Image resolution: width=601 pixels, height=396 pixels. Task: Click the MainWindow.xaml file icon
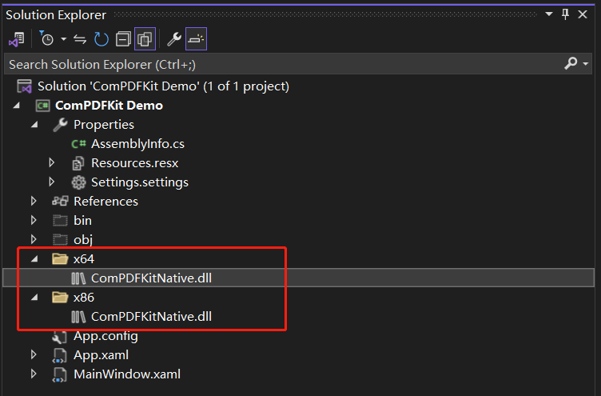(59, 374)
